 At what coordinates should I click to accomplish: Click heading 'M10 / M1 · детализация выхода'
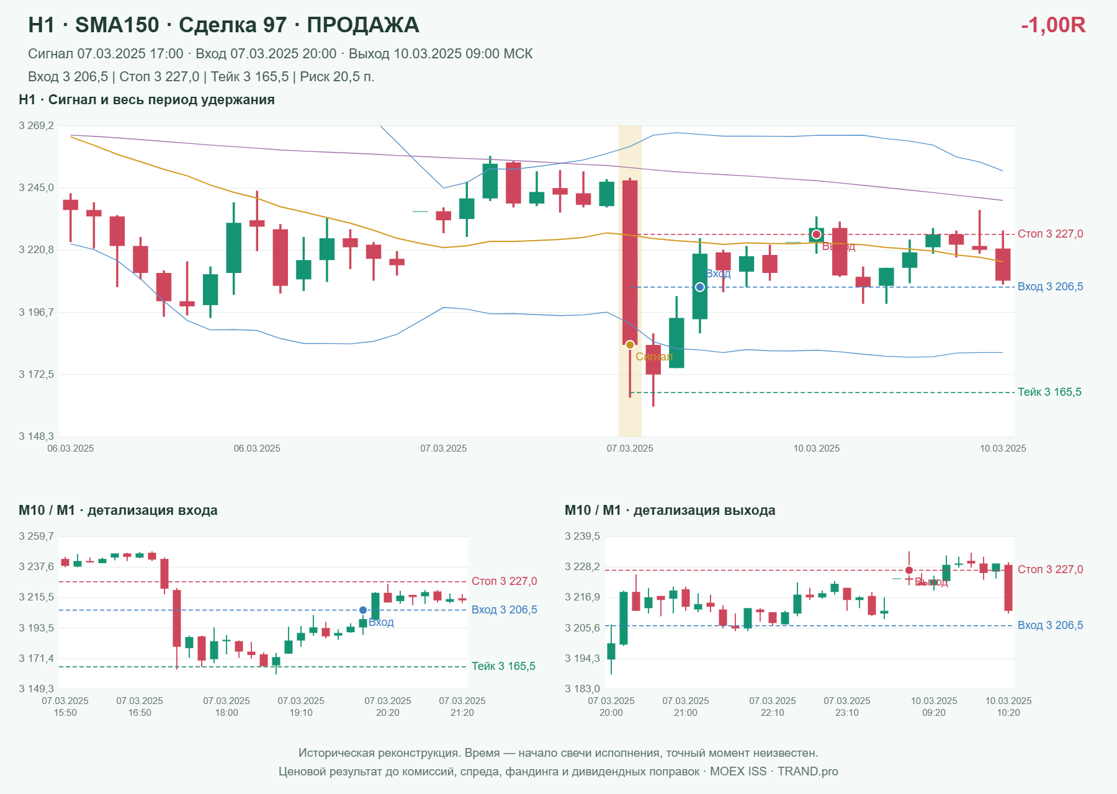pos(670,511)
